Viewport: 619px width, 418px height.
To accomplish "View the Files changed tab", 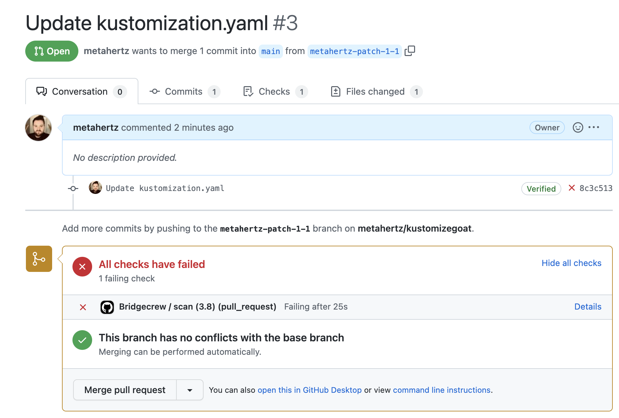I will (376, 91).
